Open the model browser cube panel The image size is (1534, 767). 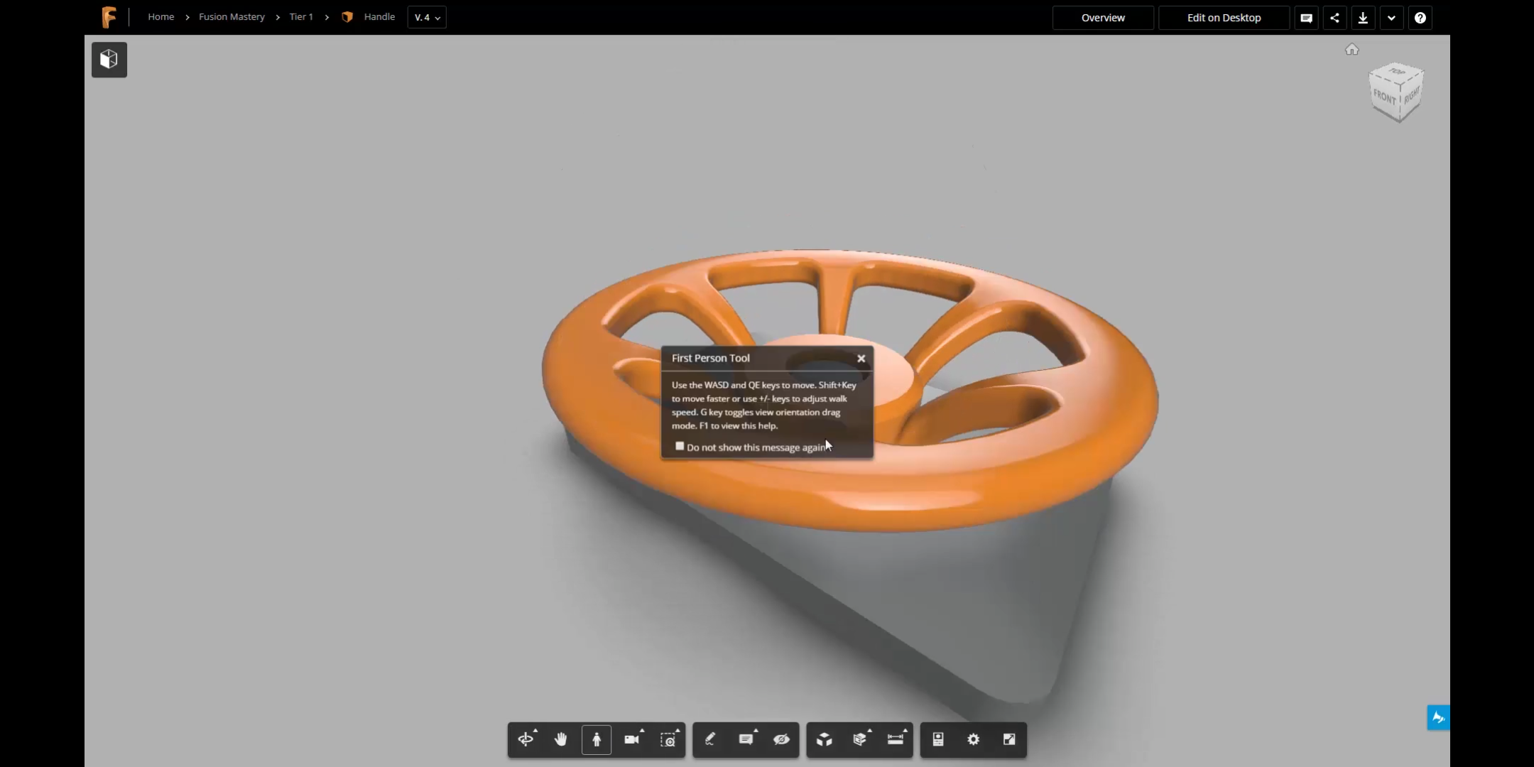pyautogui.click(x=109, y=59)
